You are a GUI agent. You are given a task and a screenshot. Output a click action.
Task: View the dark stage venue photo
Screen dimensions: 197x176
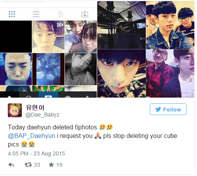[121, 25]
